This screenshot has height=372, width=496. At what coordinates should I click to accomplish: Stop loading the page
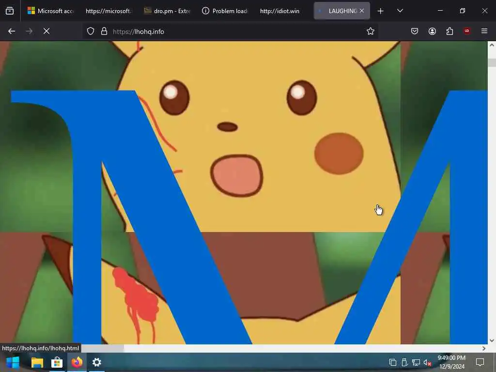[x=46, y=31]
